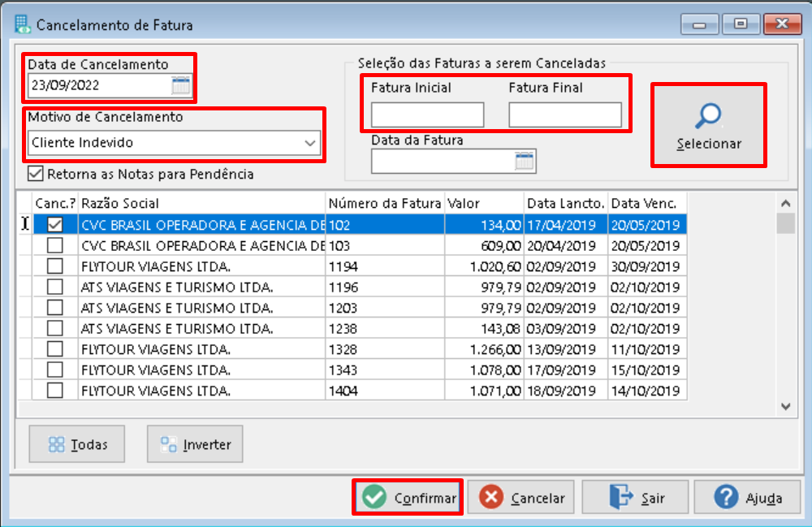Click the Data Venc. column header
812x527 pixels.
(647, 204)
